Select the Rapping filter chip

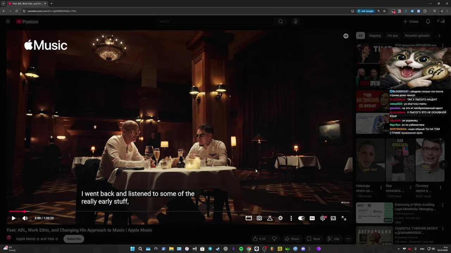click(375, 35)
